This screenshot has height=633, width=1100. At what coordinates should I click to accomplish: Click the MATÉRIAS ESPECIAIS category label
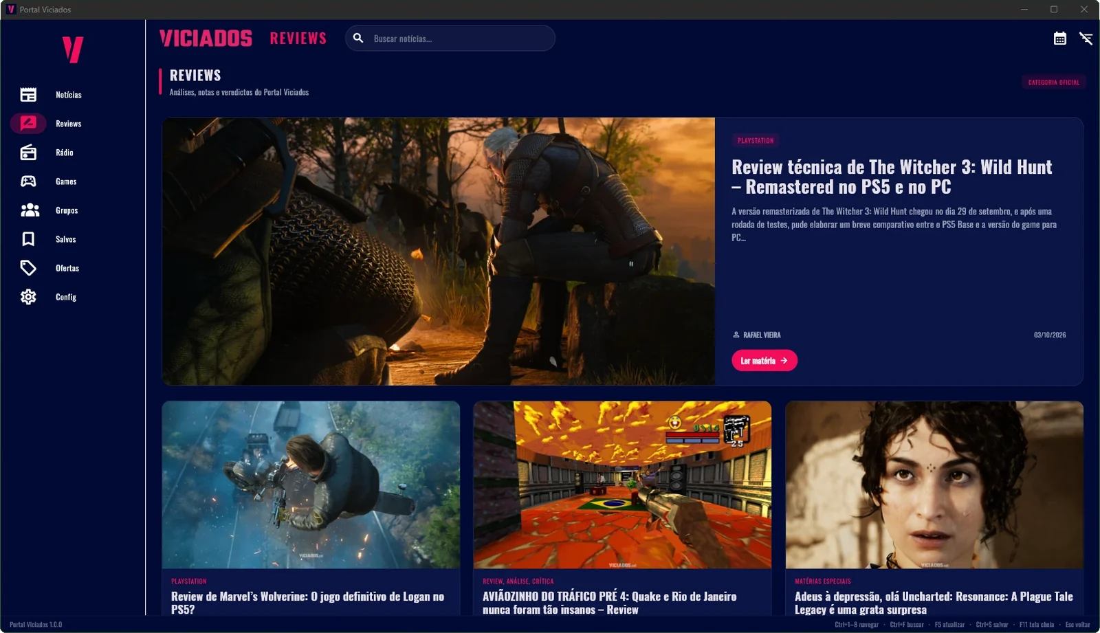pyautogui.click(x=823, y=581)
